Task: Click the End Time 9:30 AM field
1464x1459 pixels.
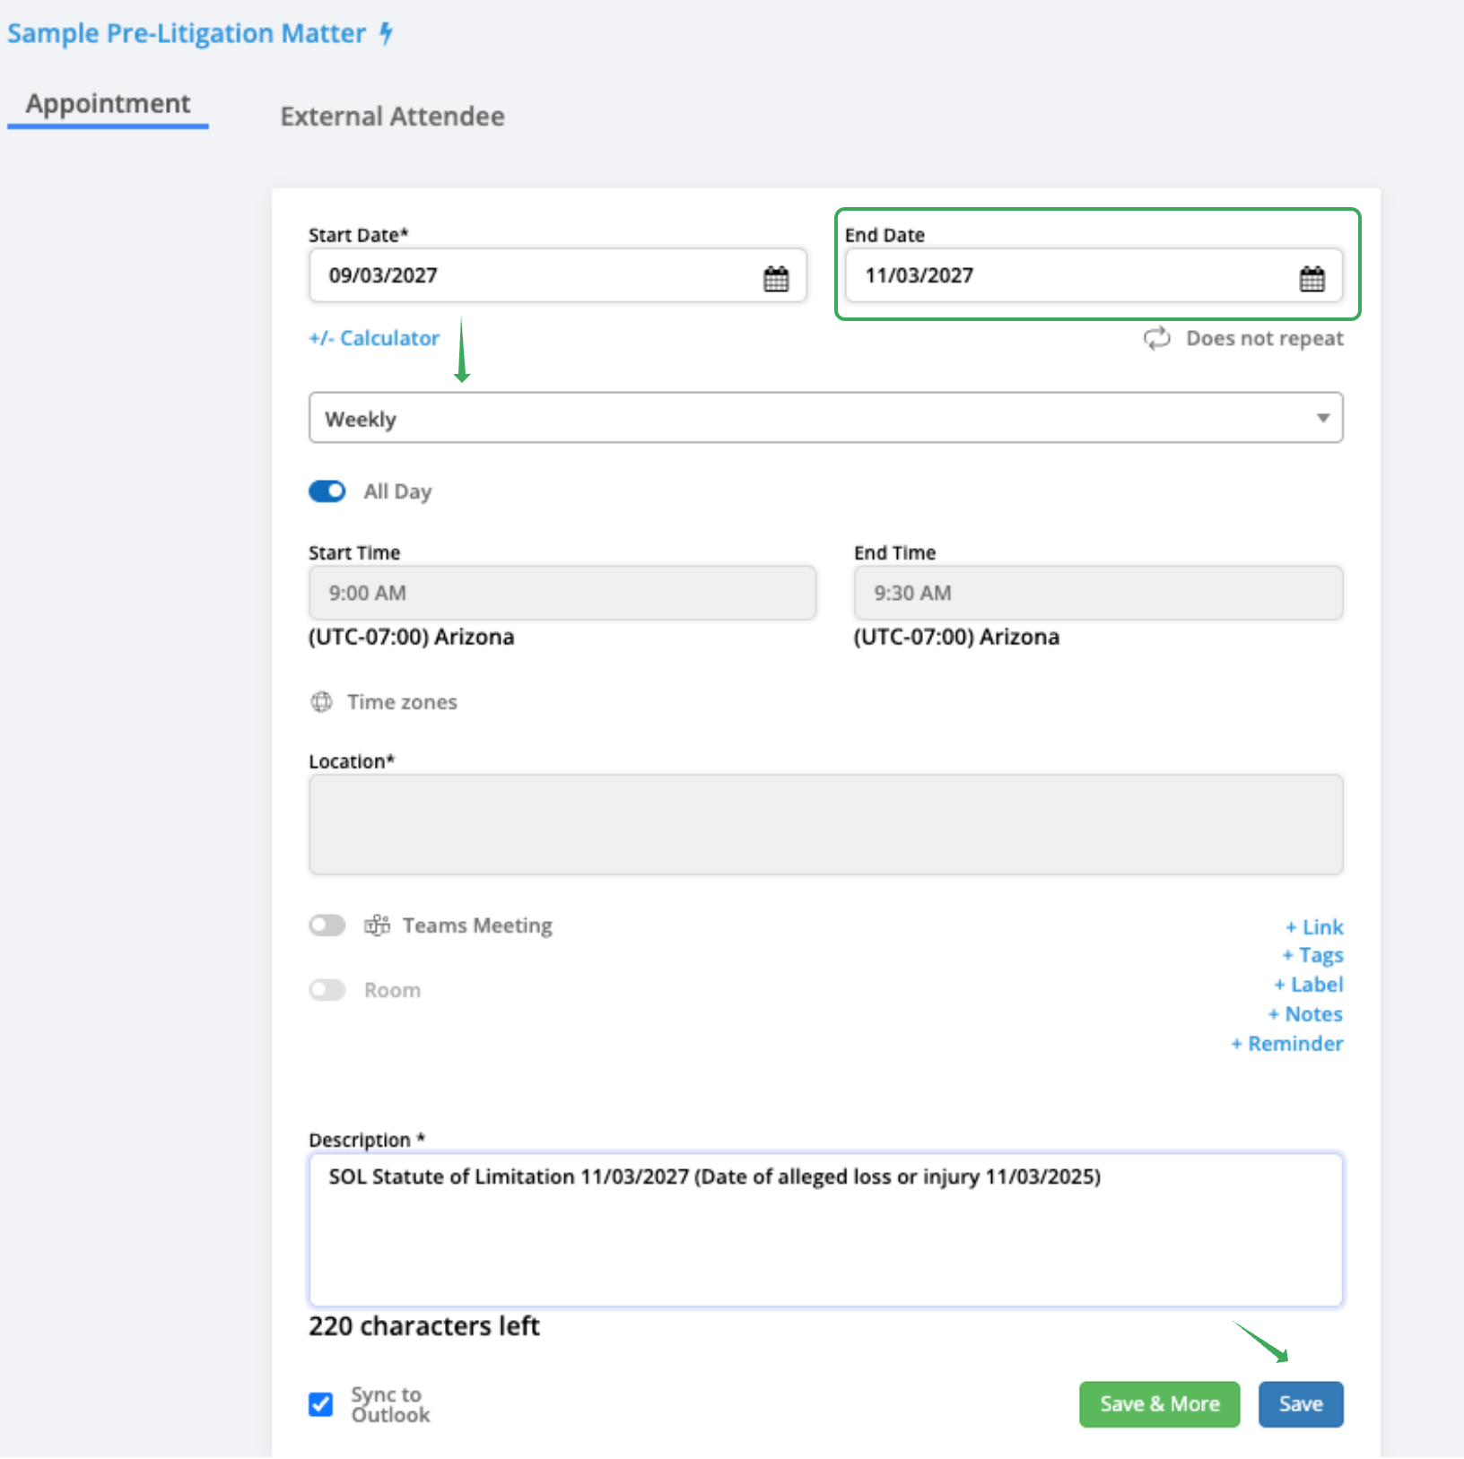Action: (x=1098, y=593)
